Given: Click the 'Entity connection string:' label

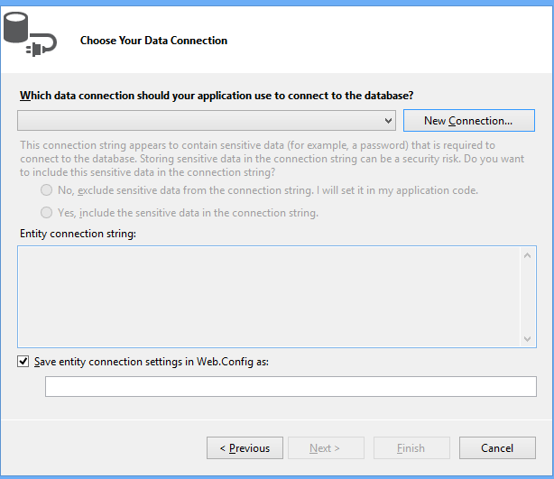Looking at the screenshot, I should tap(78, 235).
